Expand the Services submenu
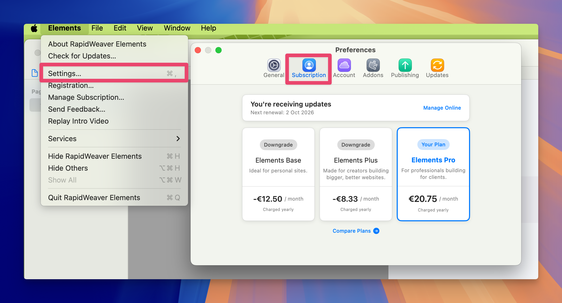This screenshot has height=303, width=562. [114, 139]
